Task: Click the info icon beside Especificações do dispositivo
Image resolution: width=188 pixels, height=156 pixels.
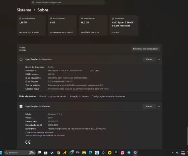Action: pyautogui.click(x=21, y=59)
